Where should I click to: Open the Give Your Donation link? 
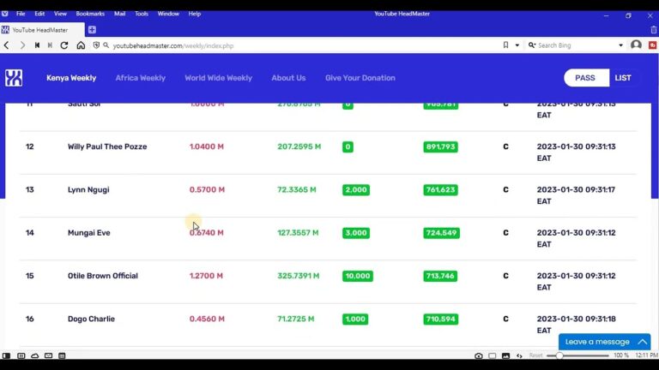pos(360,78)
